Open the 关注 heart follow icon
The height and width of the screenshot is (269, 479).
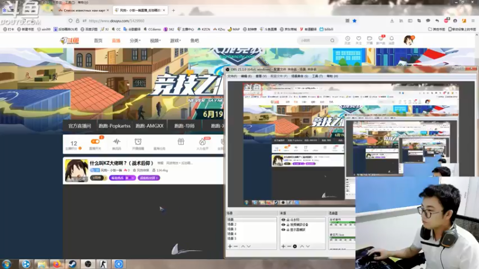coord(359,39)
